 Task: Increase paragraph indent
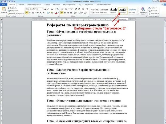[x=79, y=9]
